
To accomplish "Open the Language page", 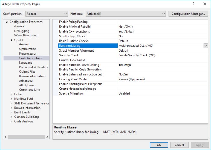I will pyautogui.click(x=26, y=63).
